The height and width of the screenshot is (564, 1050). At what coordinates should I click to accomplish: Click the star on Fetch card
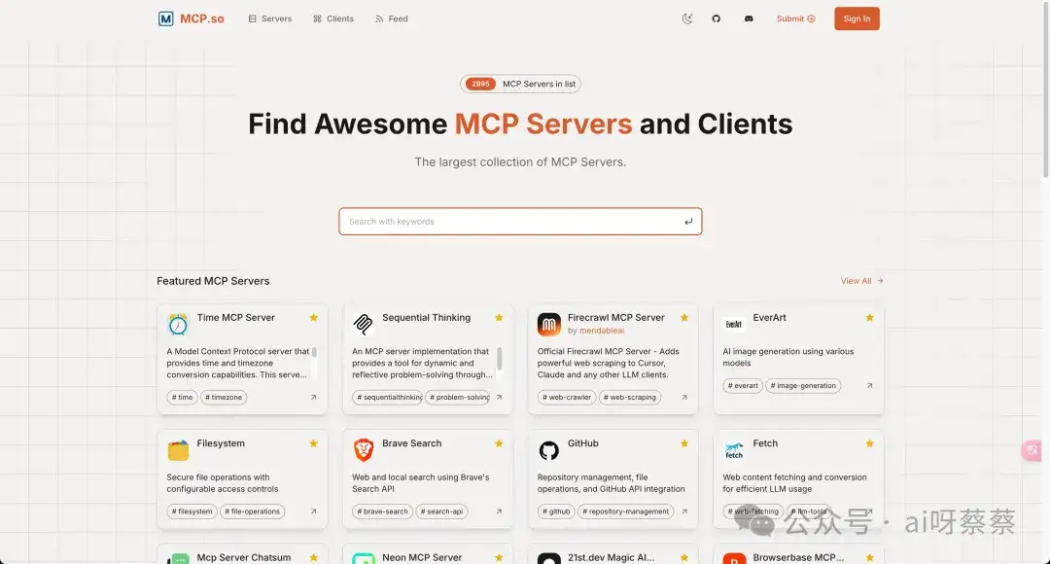pyautogui.click(x=870, y=443)
